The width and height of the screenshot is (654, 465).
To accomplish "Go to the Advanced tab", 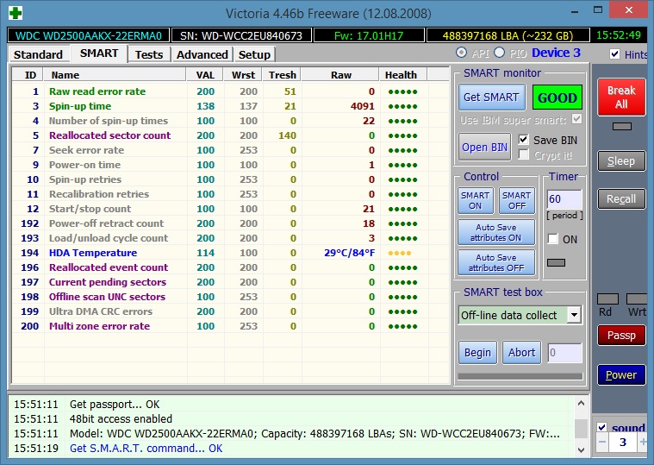I will 202,54.
